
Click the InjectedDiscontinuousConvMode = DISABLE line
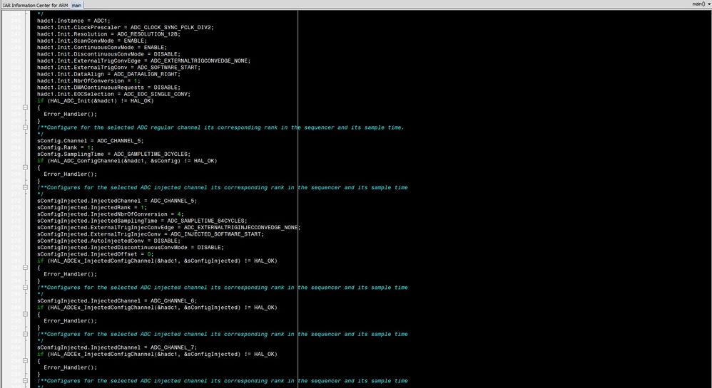click(131, 248)
